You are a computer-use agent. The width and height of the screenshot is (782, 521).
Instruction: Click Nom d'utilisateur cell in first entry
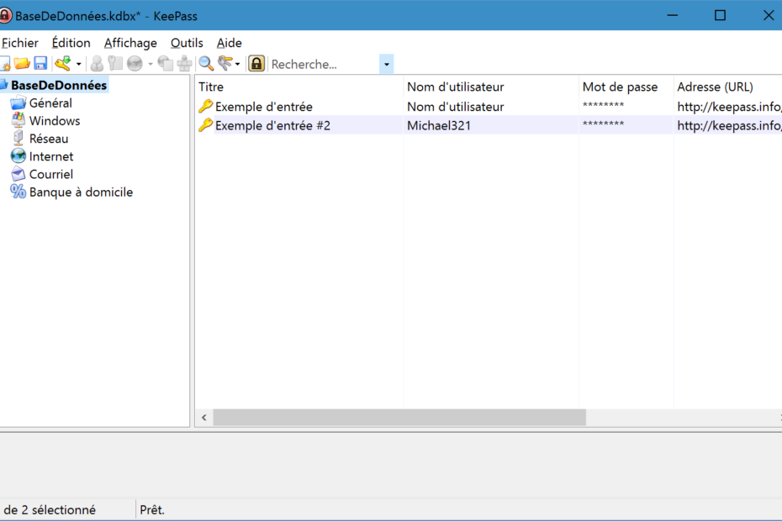[x=456, y=107]
